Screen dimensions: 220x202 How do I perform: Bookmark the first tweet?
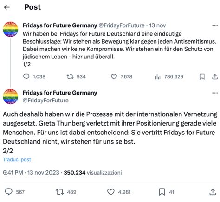(x=202, y=76)
